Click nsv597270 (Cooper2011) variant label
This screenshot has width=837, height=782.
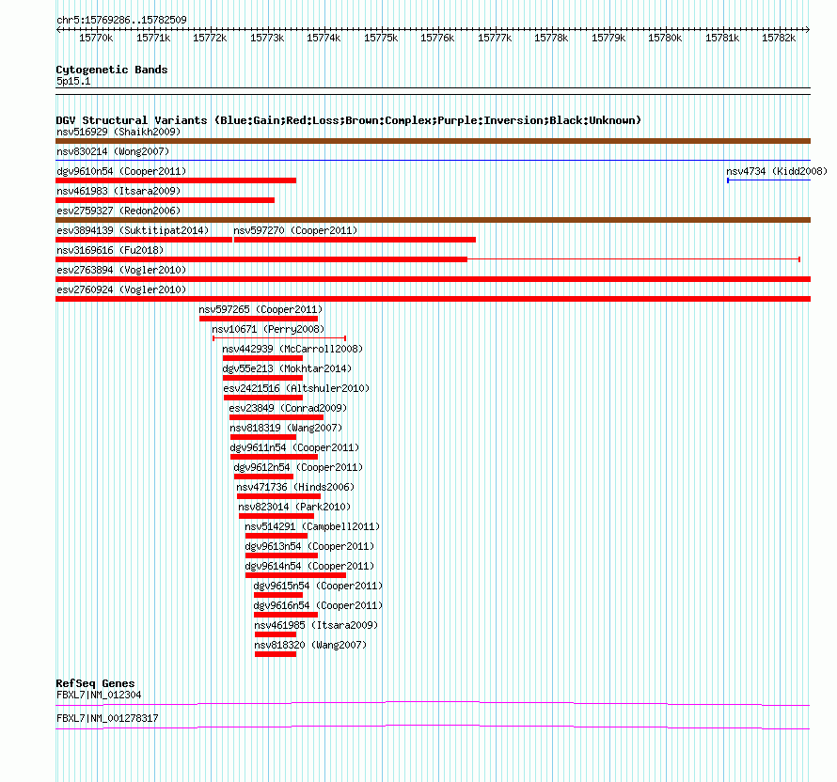tap(295, 230)
